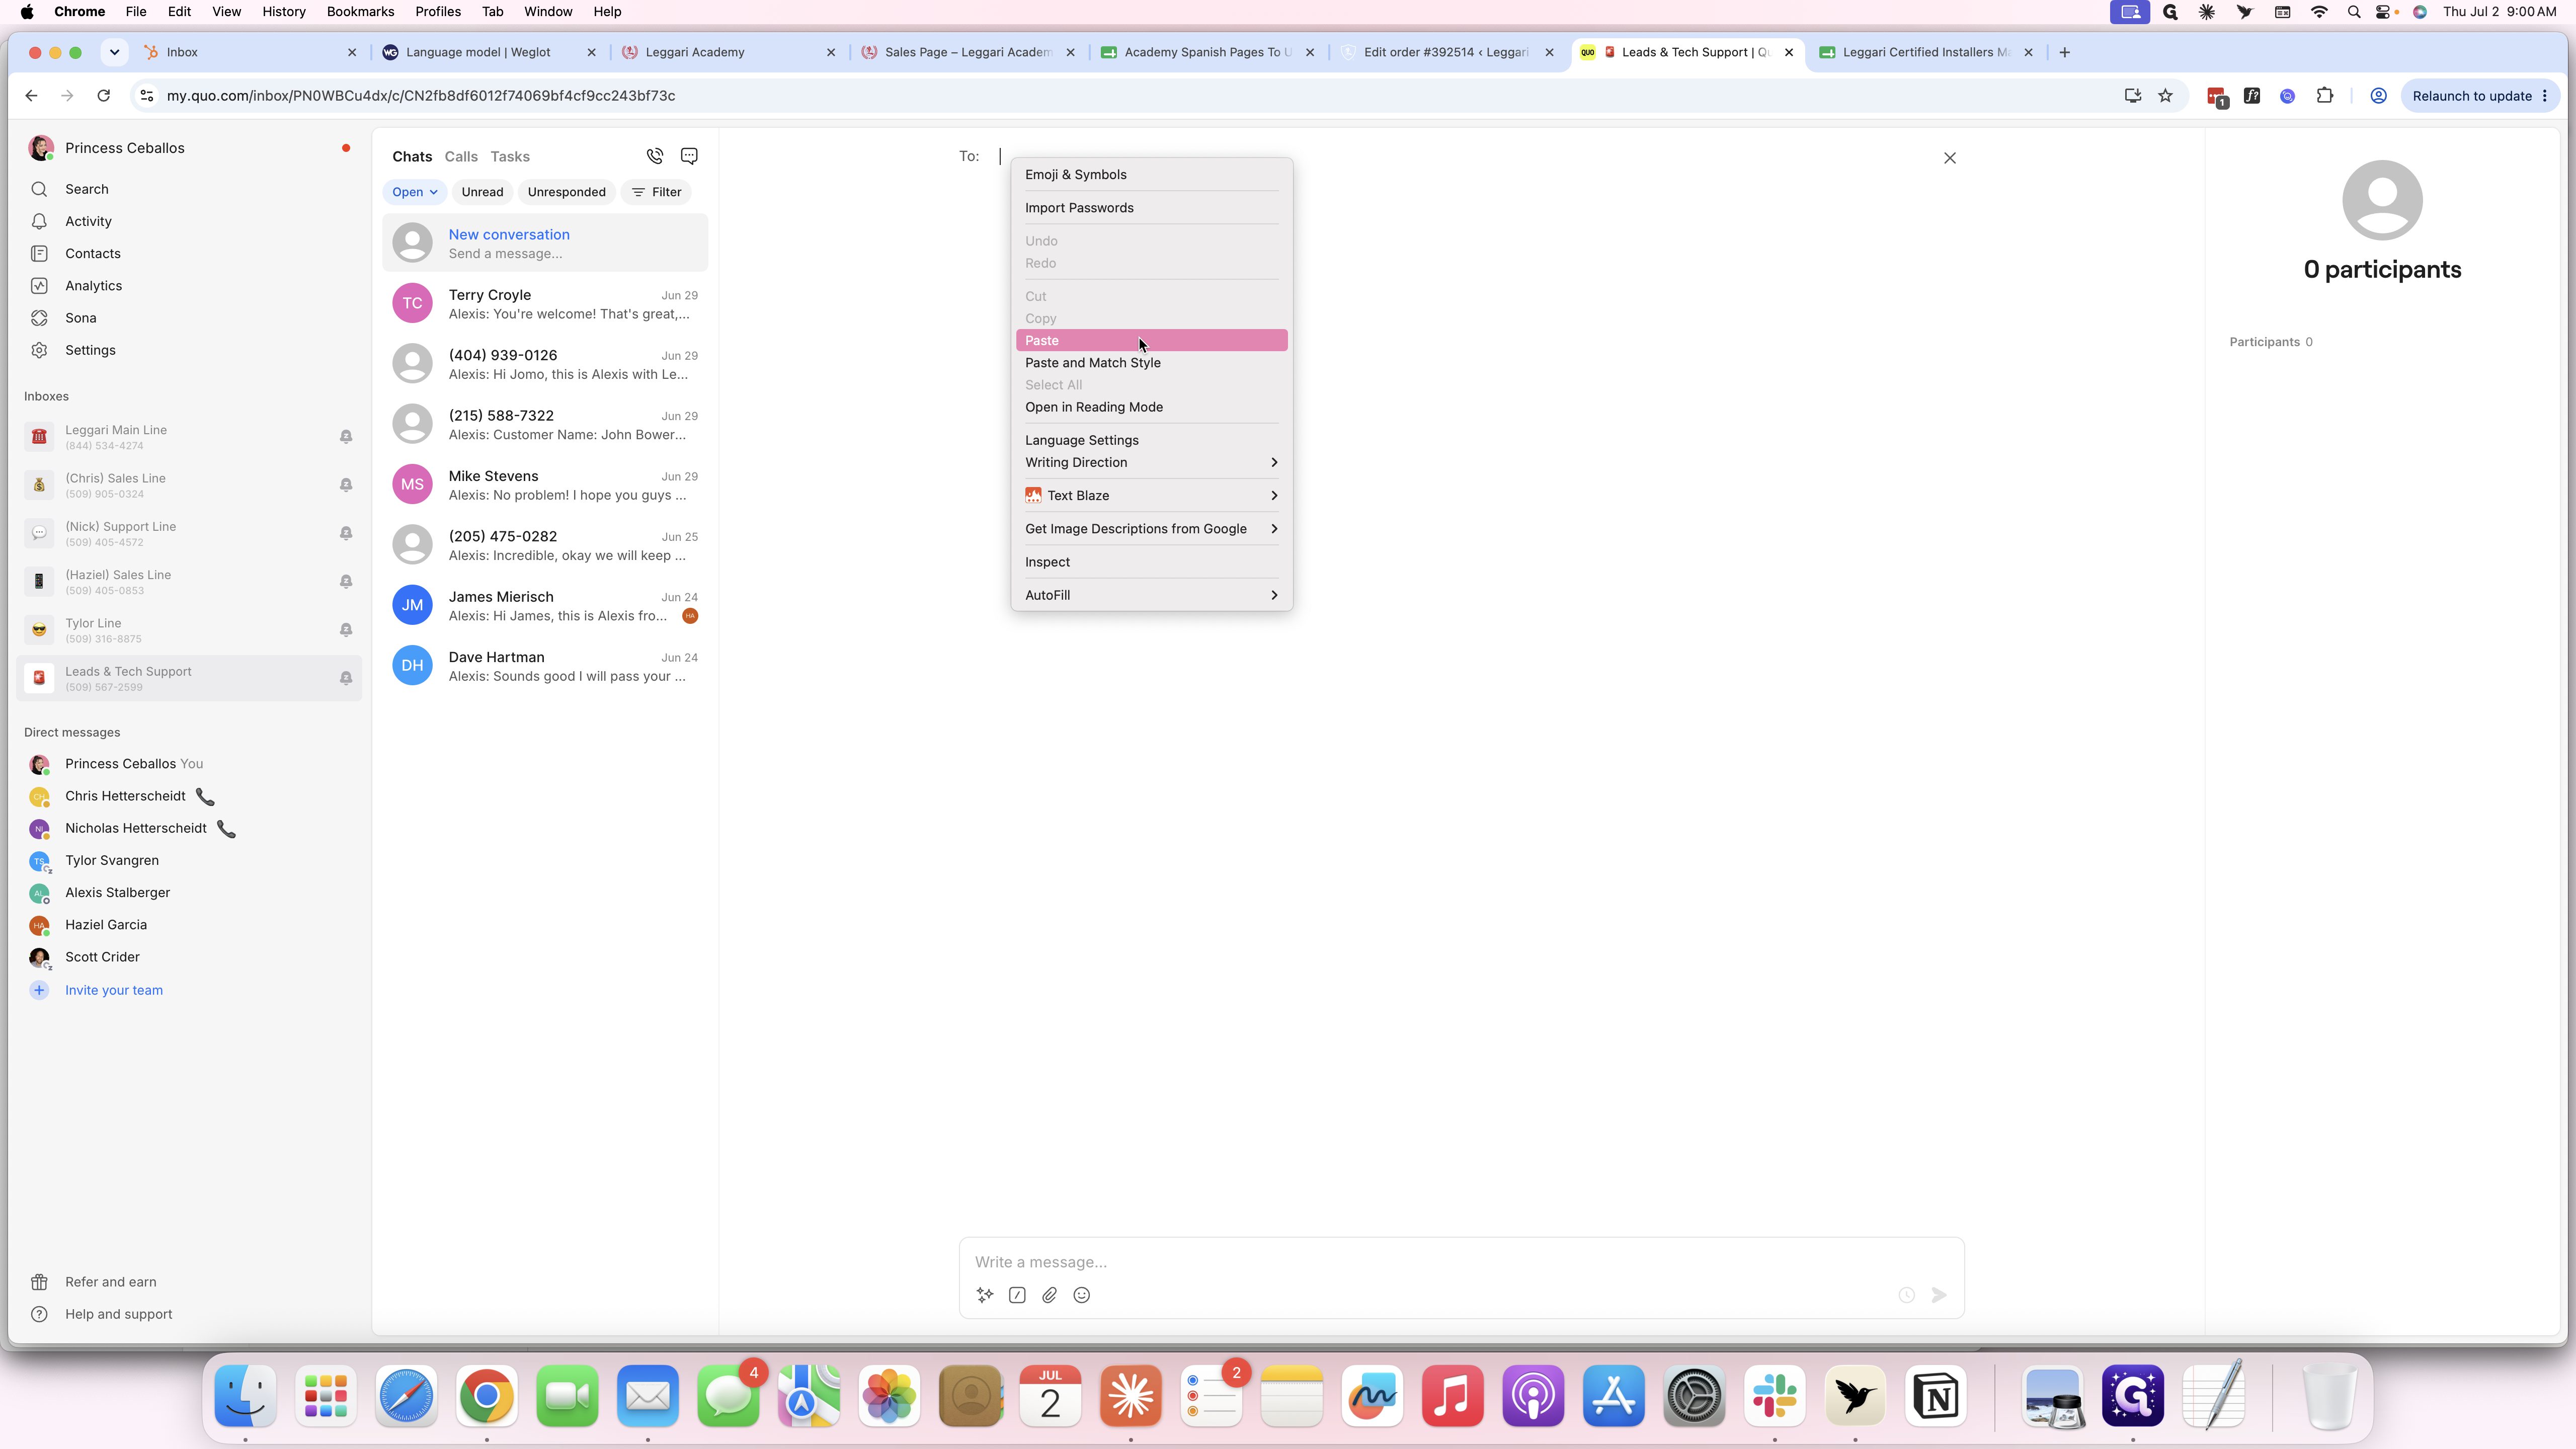The height and width of the screenshot is (1449, 2576).
Task: Open Mike Stevens conversation
Action: pos(545,484)
